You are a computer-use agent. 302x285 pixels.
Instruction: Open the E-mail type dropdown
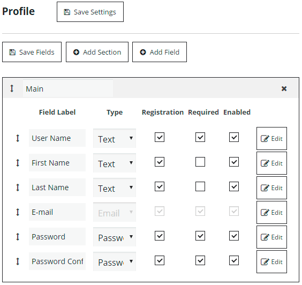point(115,212)
